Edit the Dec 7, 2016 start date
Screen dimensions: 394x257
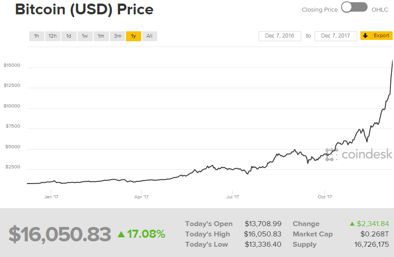coord(280,36)
